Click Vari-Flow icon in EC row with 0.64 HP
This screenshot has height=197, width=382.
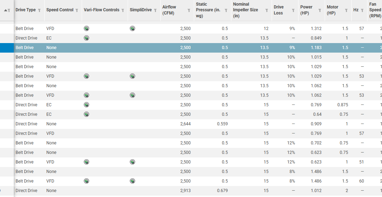[x=87, y=114]
